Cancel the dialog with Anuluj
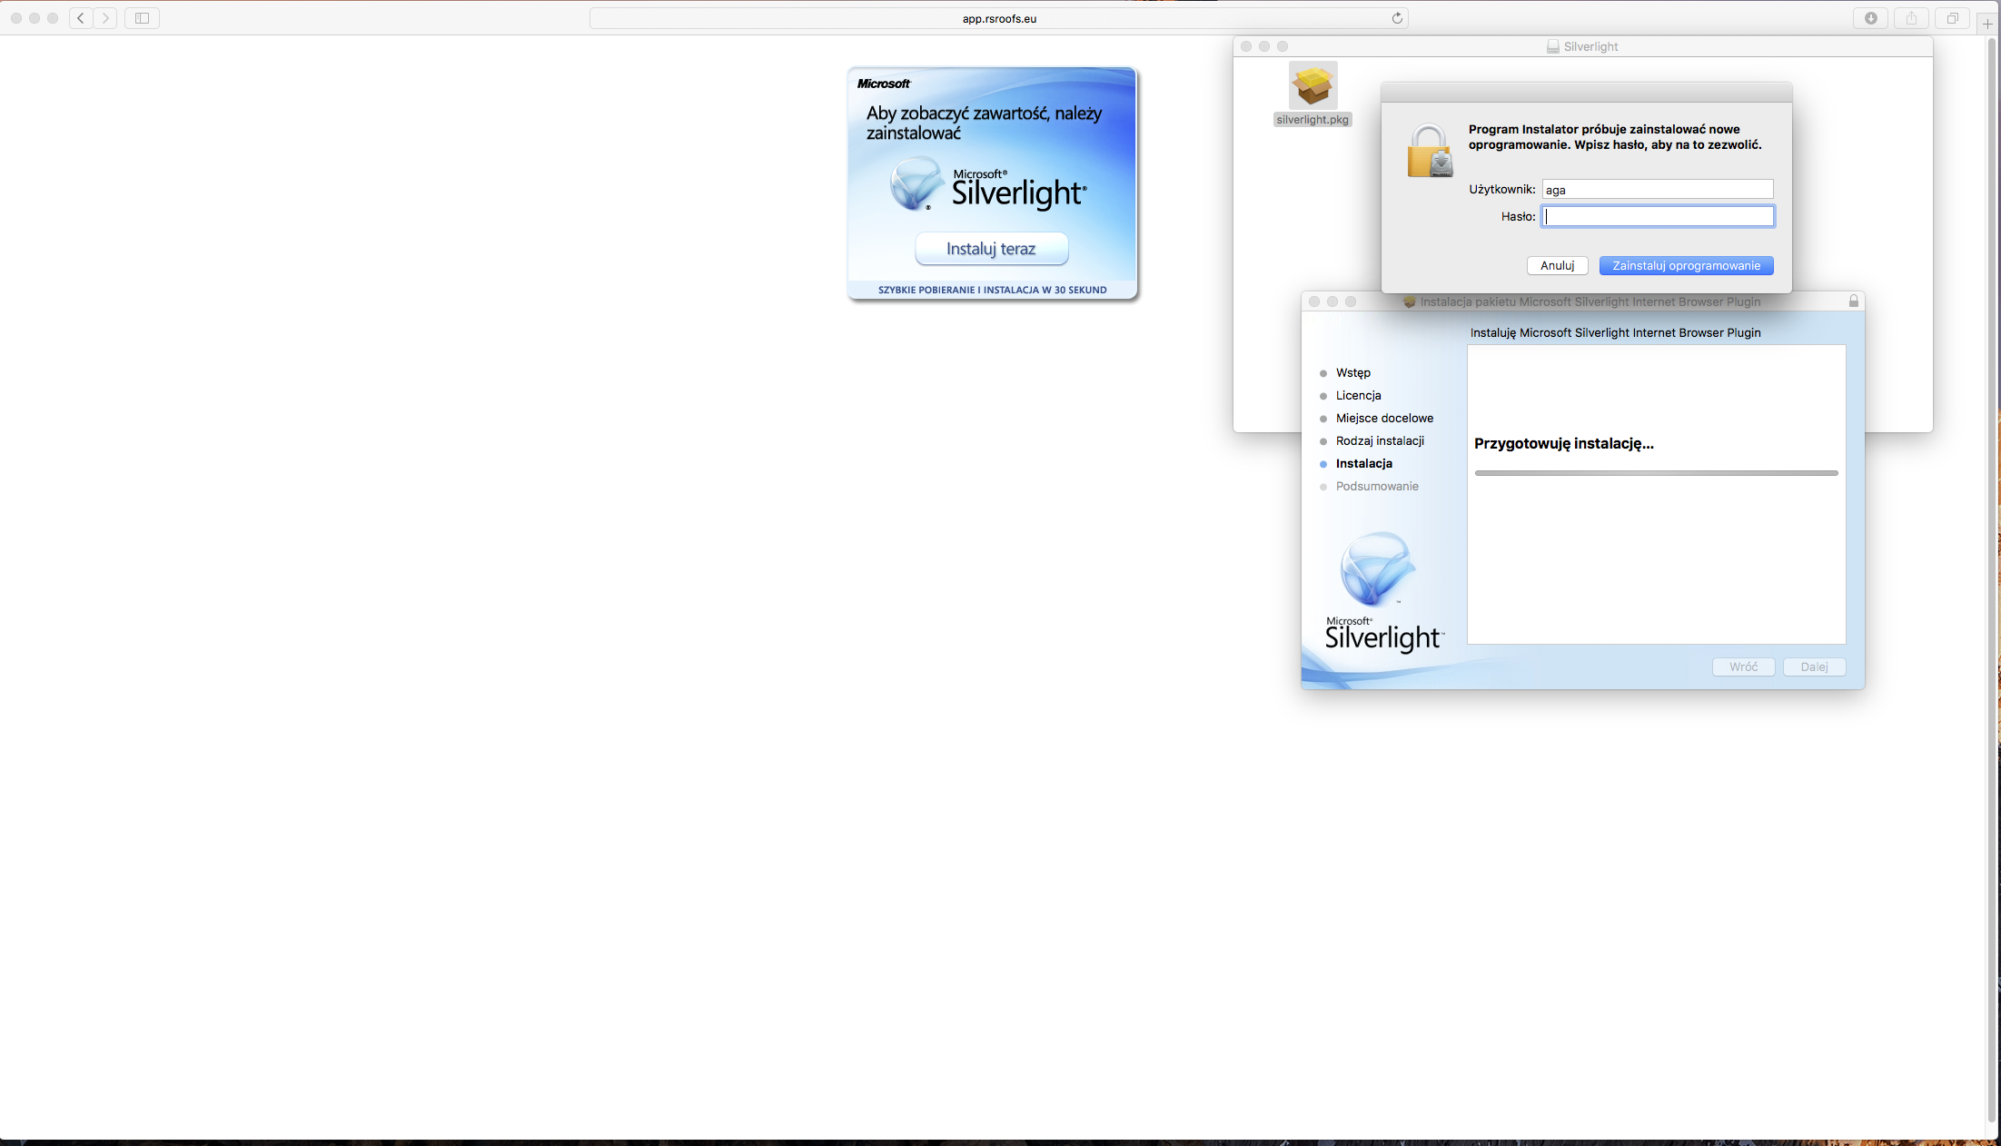The height and width of the screenshot is (1146, 2001). (x=1557, y=265)
